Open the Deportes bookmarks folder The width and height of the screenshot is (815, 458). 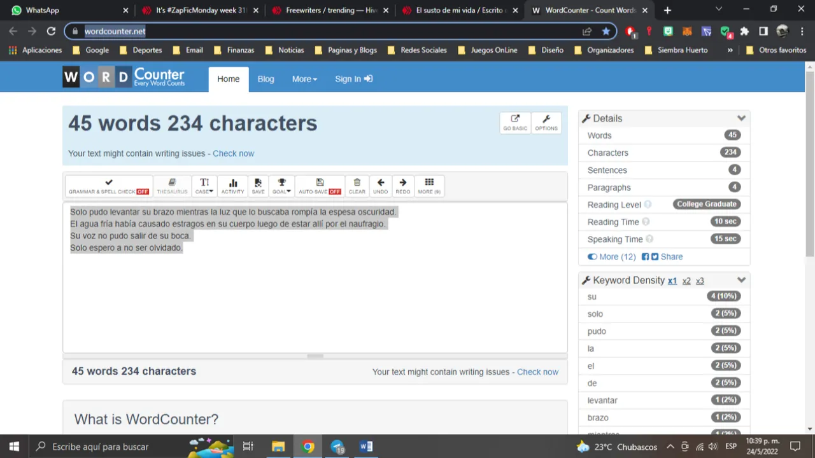click(x=140, y=50)
